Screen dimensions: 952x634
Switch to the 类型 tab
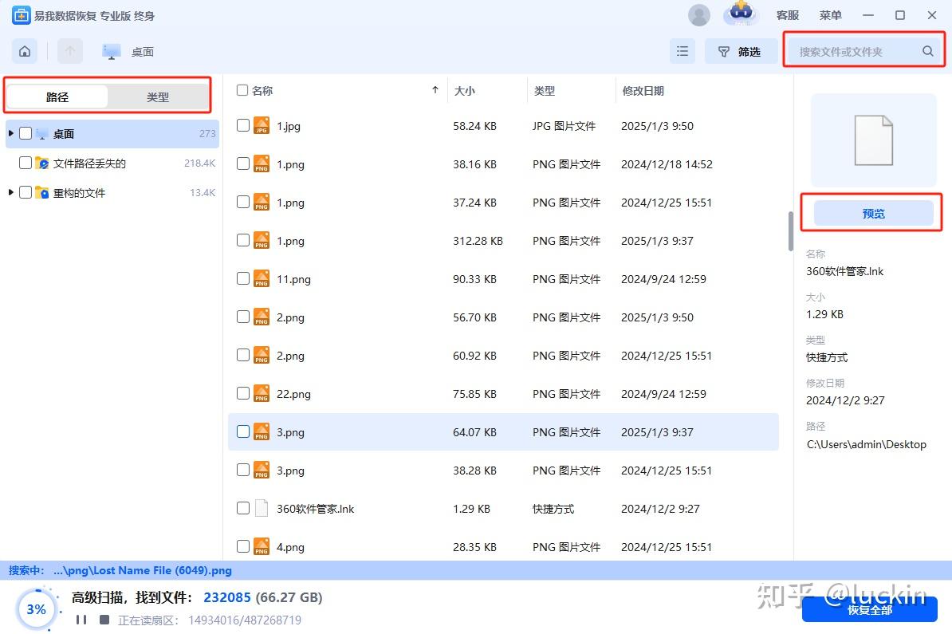click(158, 96)
